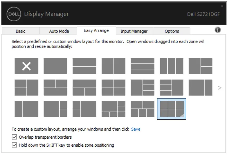The height and width of the screenshot is (156, 229).
Task: Click the Save custom layout link
Action: point(136,129)
